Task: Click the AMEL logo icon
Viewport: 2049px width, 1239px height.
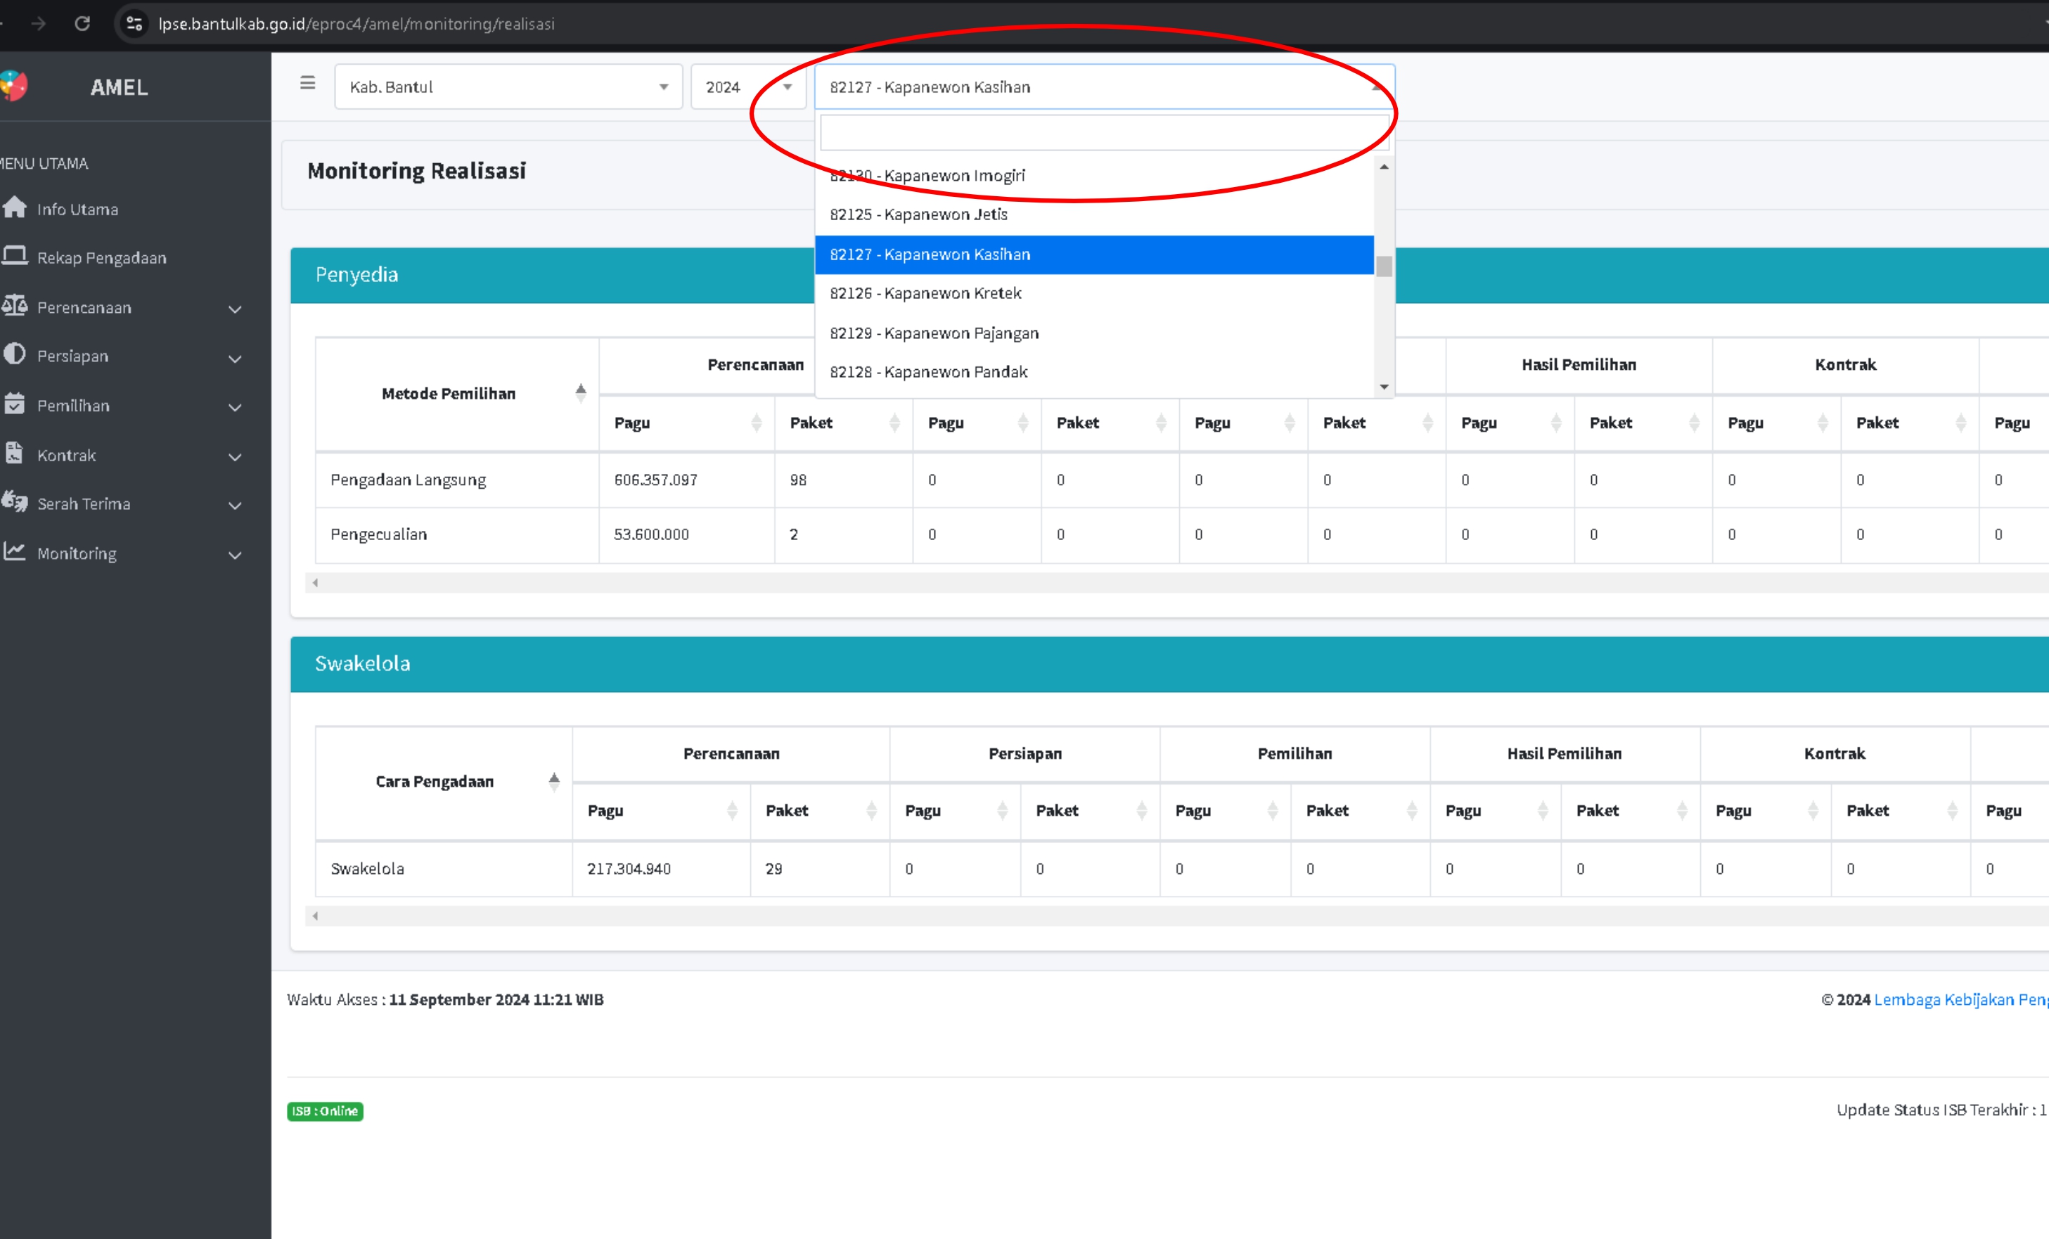Action: (13, 86)
